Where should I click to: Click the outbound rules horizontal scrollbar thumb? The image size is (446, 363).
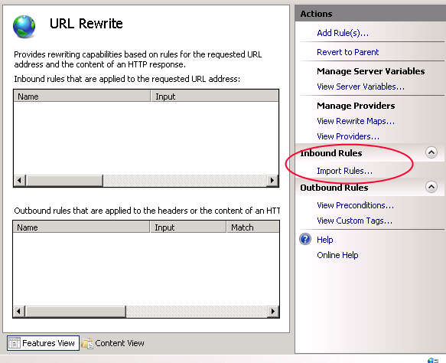point(76,311)
